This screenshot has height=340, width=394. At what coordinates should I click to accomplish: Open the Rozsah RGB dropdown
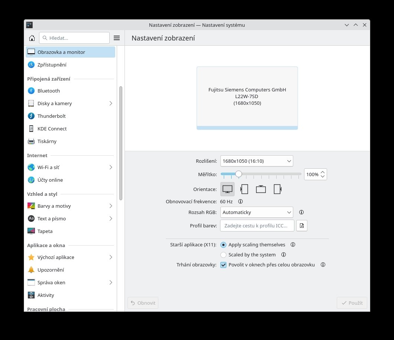[x=256, y=212]
